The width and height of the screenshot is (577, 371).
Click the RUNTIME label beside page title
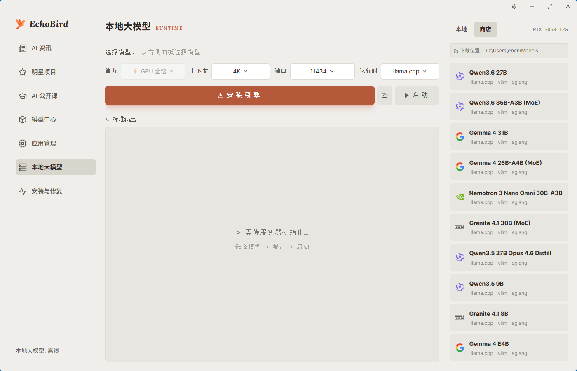(169, 28)
